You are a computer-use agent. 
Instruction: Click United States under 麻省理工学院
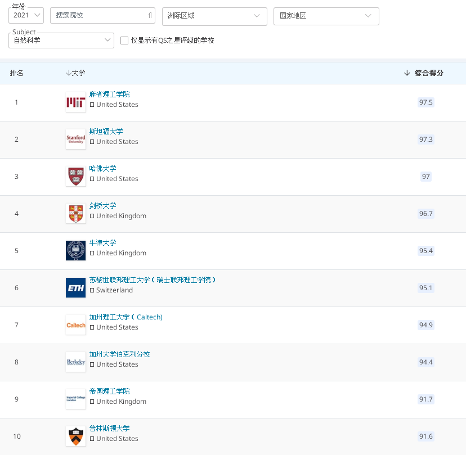click(x=117, y=105)
